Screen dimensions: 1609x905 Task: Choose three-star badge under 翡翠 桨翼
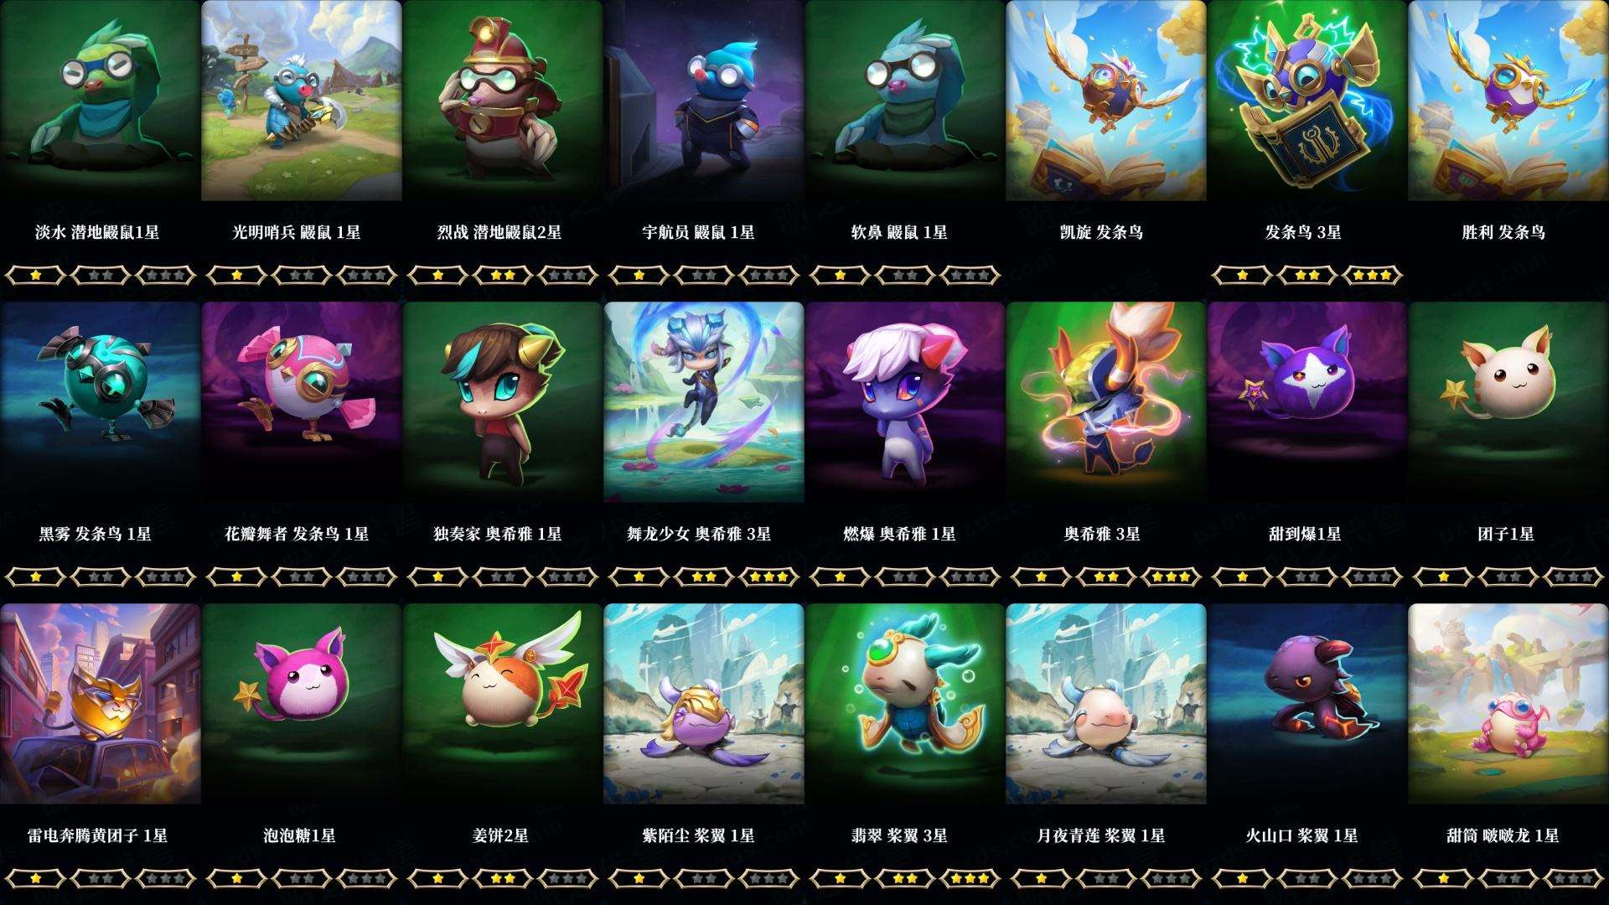[970, 878]
